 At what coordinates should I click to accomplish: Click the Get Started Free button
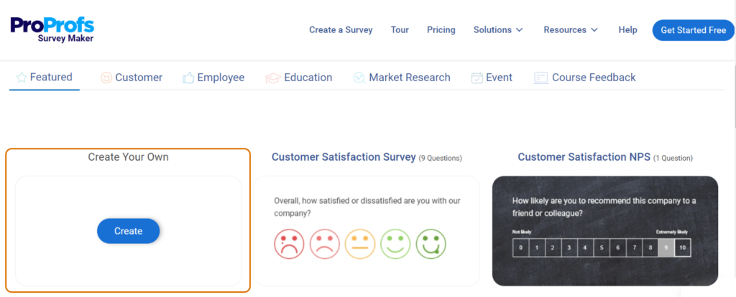coord(693,30)
